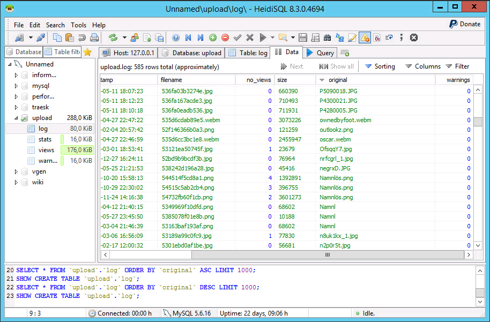The image size is (490, 322).
Task: Click the Next rows button
Action: point(292,66)
